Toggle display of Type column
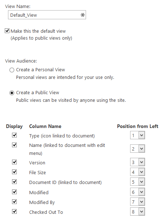Viewport: 160px width, 216px height. (14, 135)
